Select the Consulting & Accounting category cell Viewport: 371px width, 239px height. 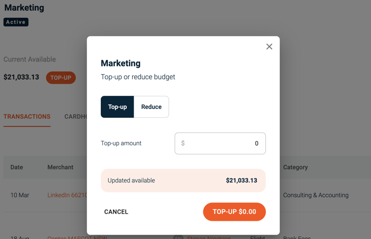[x=316, y=195]
